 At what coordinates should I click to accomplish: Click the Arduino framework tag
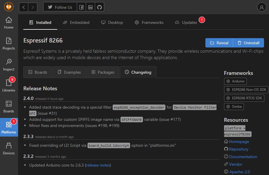tap(235, 81)
